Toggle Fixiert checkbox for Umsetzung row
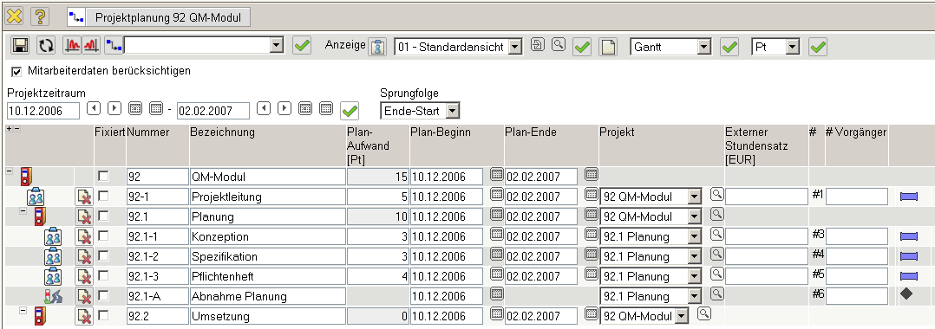This screenshot has height=329, width=935. (104, 315)
